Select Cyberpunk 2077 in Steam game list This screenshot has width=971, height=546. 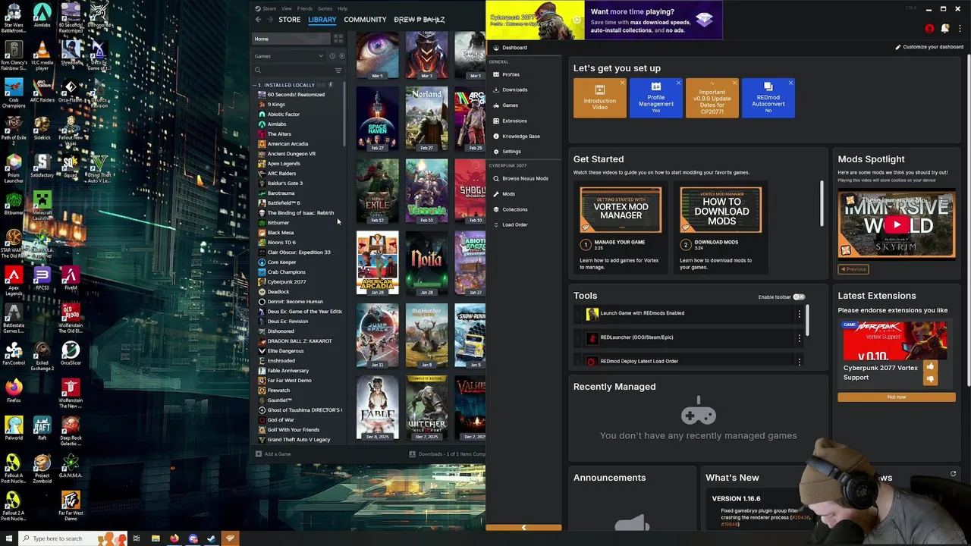pos(287,282)
